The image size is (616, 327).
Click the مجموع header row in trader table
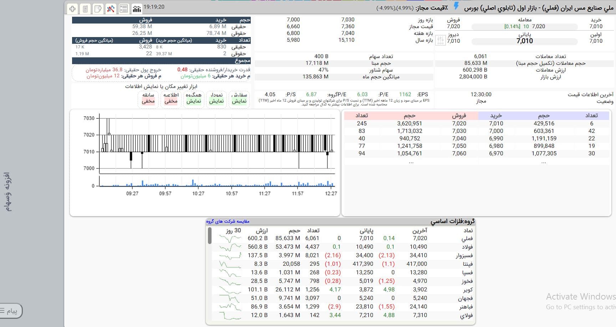click(x=161, y=61)
